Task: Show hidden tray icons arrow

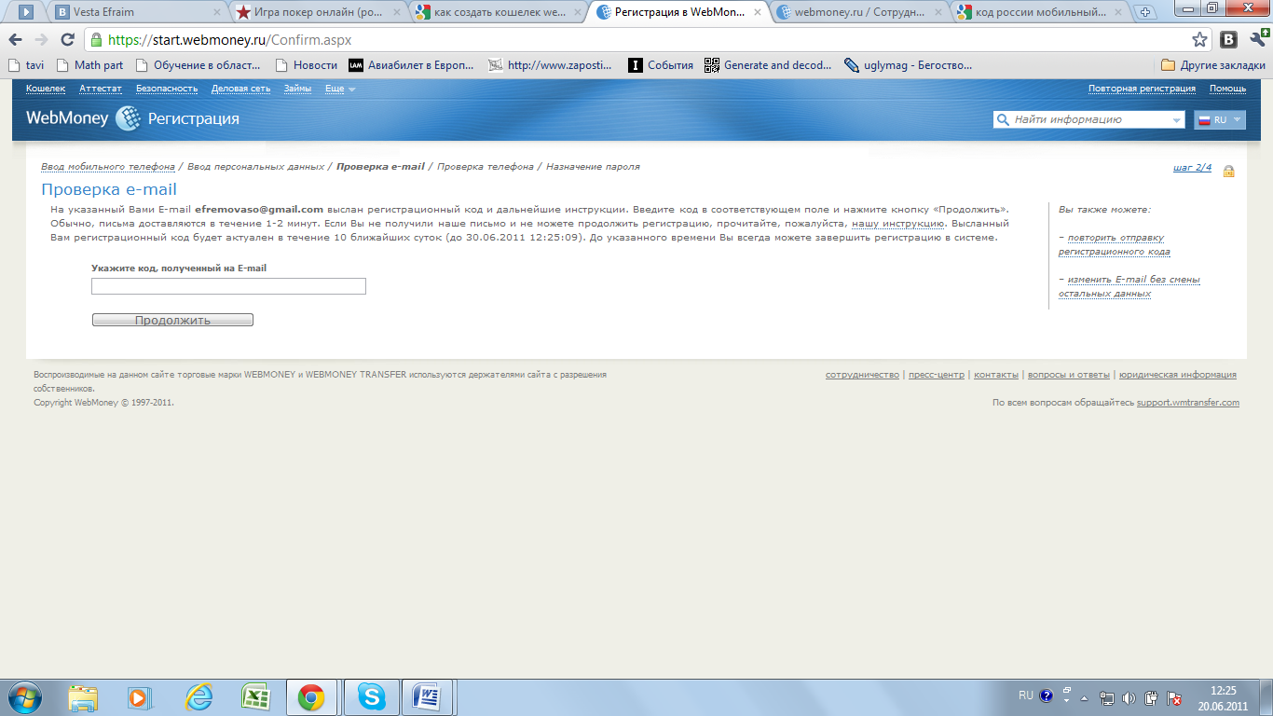Action: (1085, 697)
